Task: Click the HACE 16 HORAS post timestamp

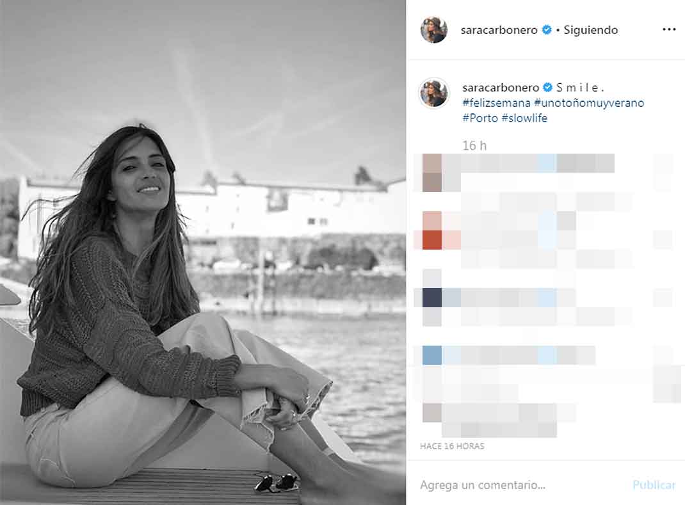Action: (x=452, y=446)
